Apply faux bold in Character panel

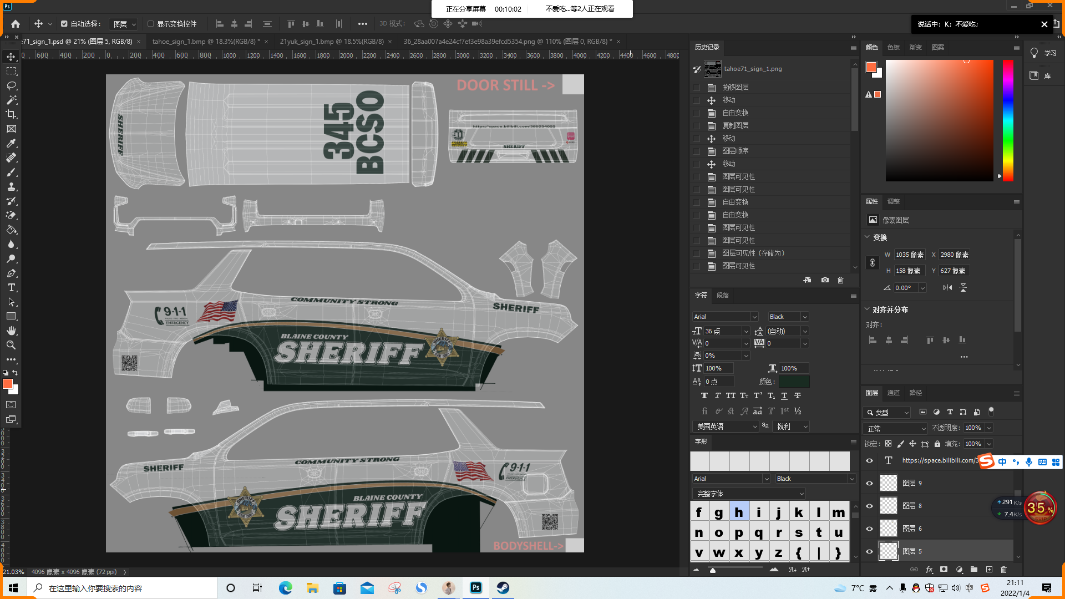pyautogui.click(x=704, y=395)
